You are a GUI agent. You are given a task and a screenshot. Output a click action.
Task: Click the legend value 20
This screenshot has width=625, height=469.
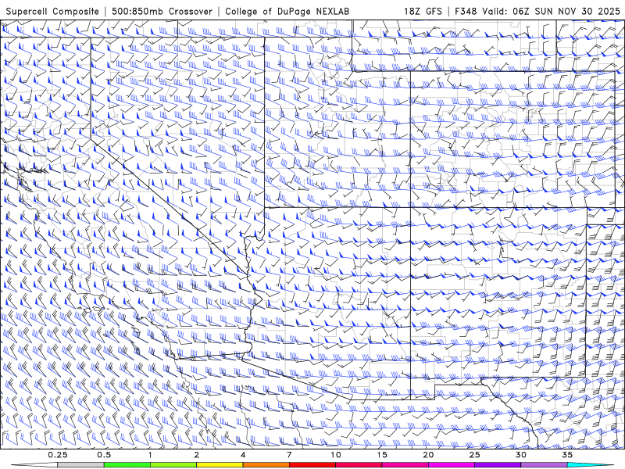click(428, 455)
